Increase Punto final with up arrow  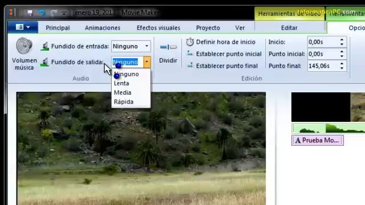click(342, 64)
